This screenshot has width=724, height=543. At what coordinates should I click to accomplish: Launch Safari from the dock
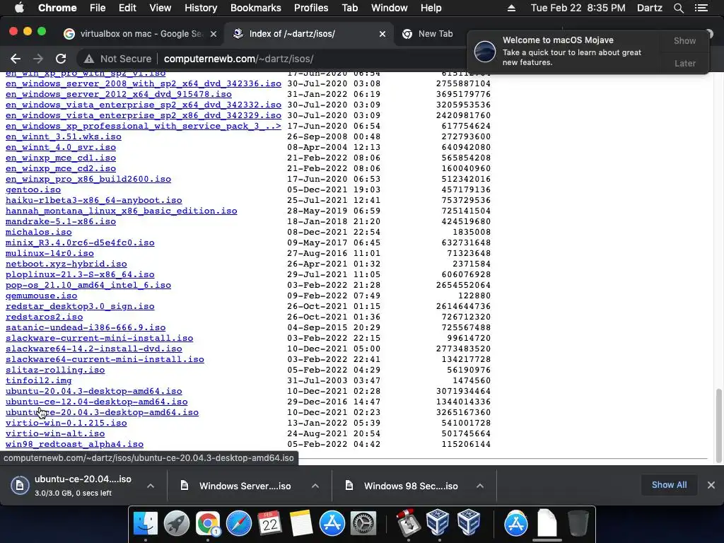[x=239, y=524]
